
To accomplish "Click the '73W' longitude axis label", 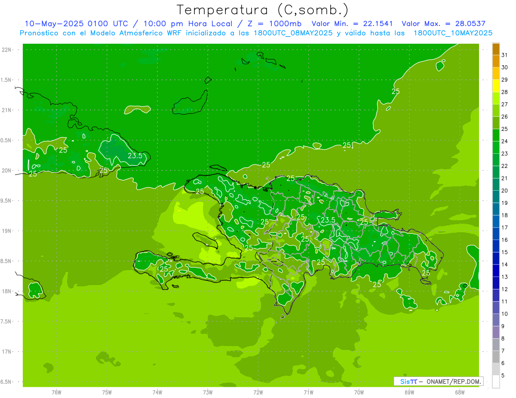I will coord(208,392).
